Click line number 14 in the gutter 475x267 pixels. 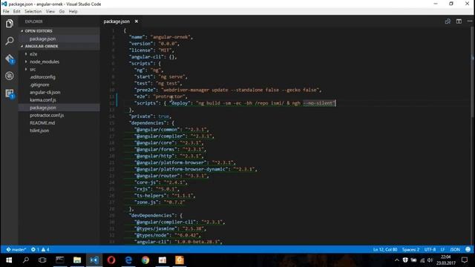[112, 116]
